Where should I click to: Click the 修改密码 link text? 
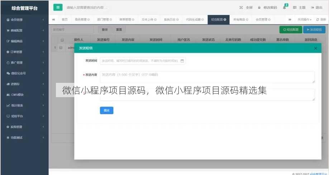(x=270, y=7)
